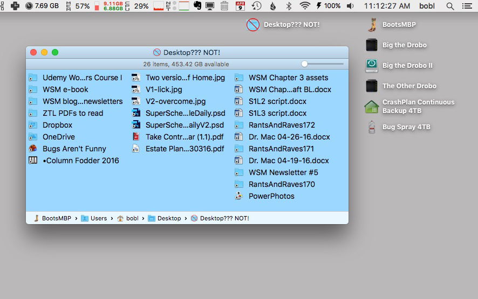Screen dimensions: 478x299
Task: Open the Time Machine menu bar icon
Action: point(256,6)
